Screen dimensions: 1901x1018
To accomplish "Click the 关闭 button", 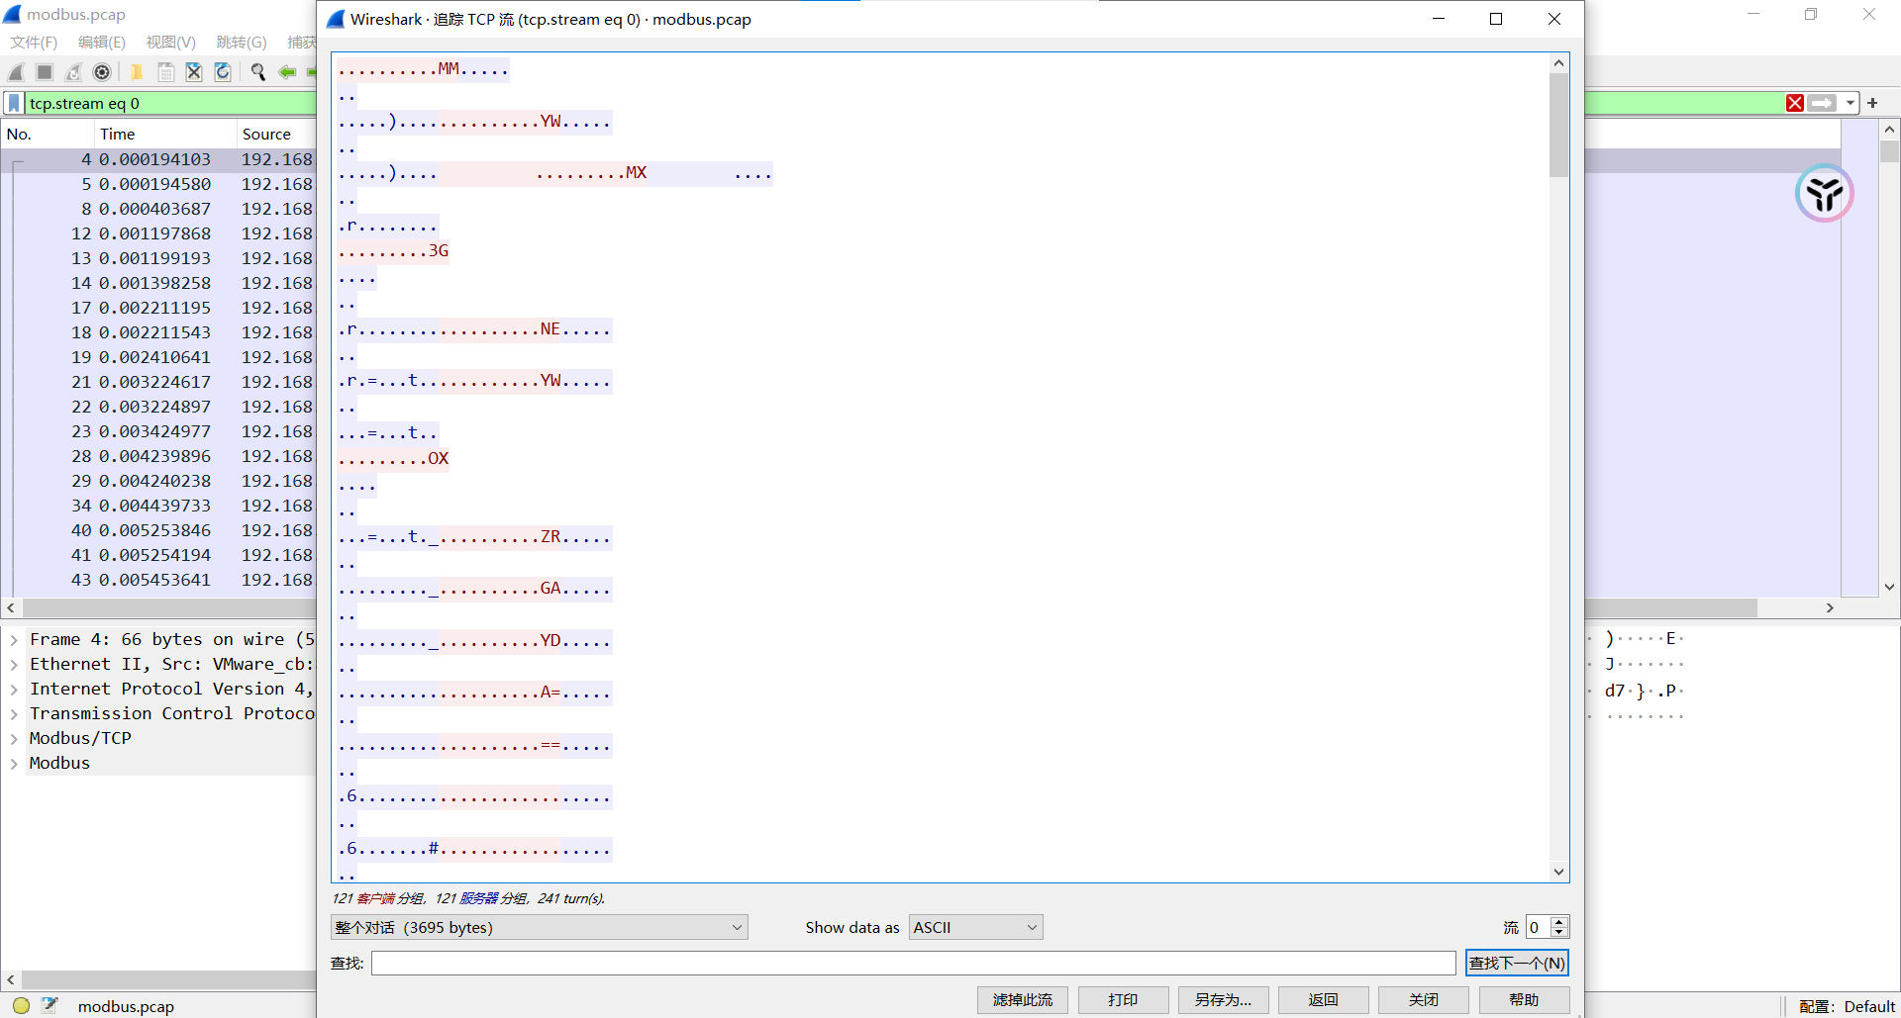I will pyautogui.click(x=1424, y=1000).
